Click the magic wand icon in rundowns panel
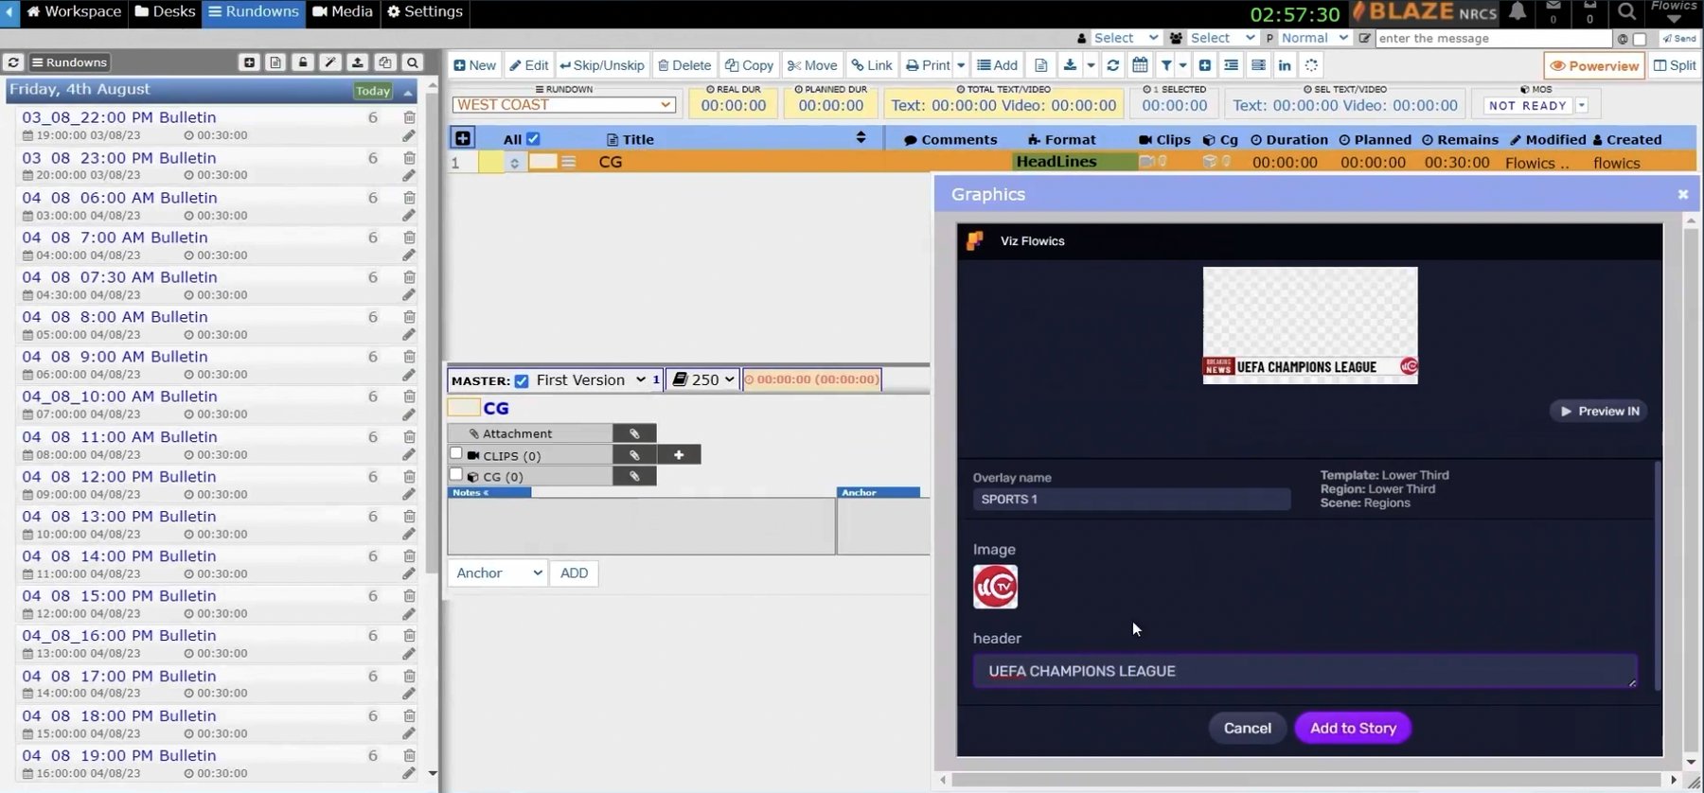 330,62
